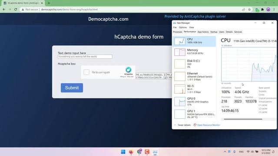Open Provided by AntiCaptcha plugin solver link
The image size is (278, 156).
tap(195, 16)
